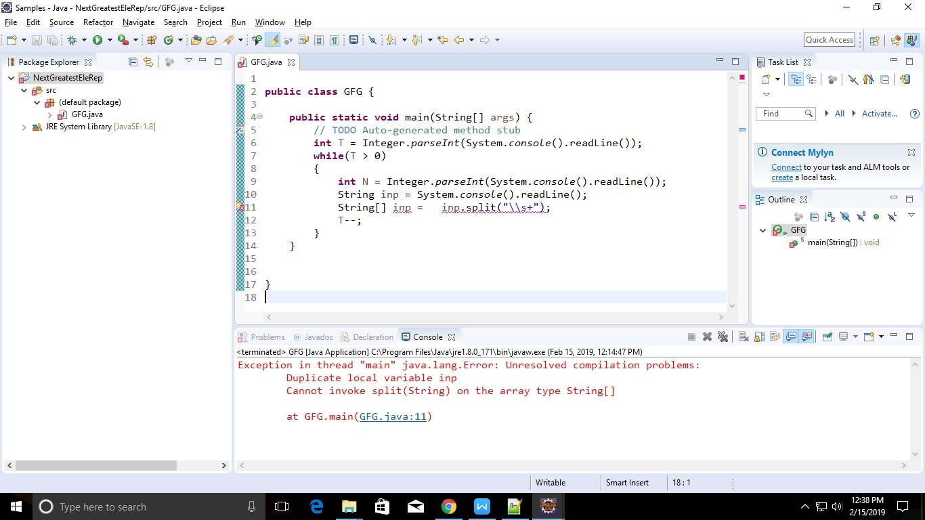The width and height of the screenshot is (925, 520).
Task: Open Mail app from the taskbar
Action: [x=415, y=506]
